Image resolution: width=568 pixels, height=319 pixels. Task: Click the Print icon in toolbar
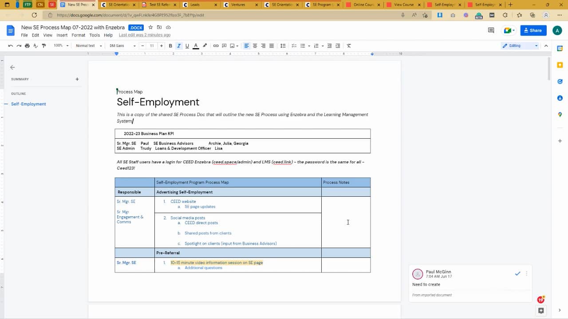click(x=28, y=46)
